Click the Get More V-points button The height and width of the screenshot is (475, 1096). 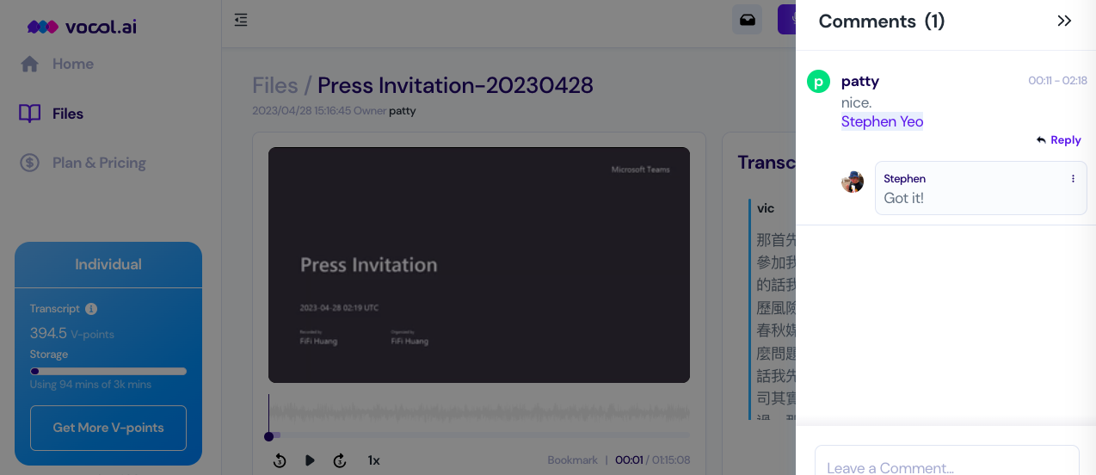108,428
